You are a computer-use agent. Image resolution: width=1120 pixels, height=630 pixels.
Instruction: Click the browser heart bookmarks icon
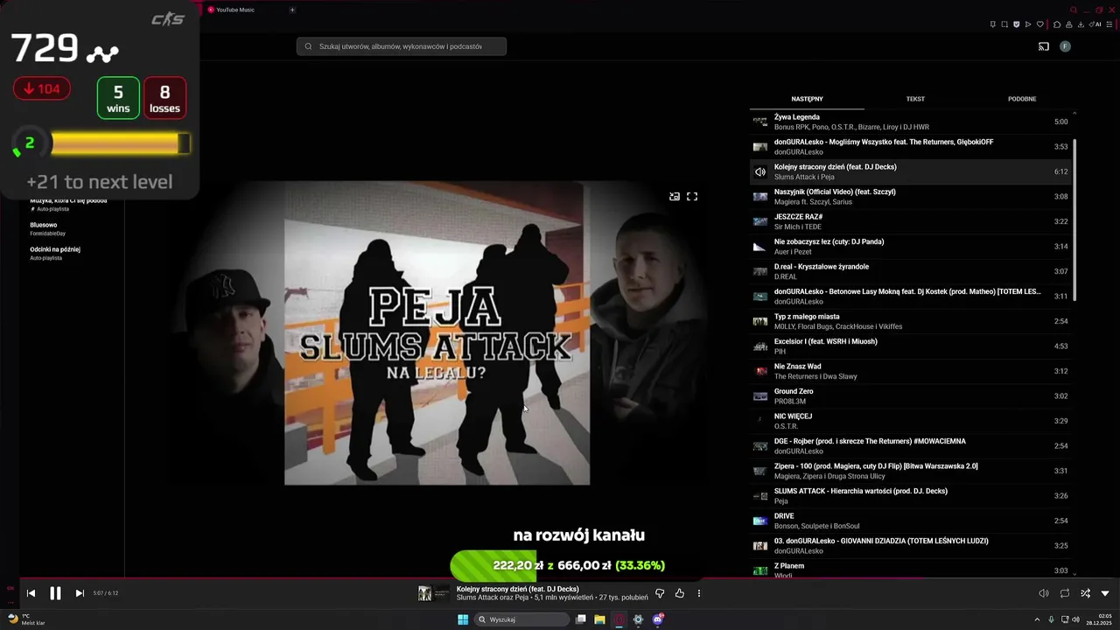(x=1039, y=24)
